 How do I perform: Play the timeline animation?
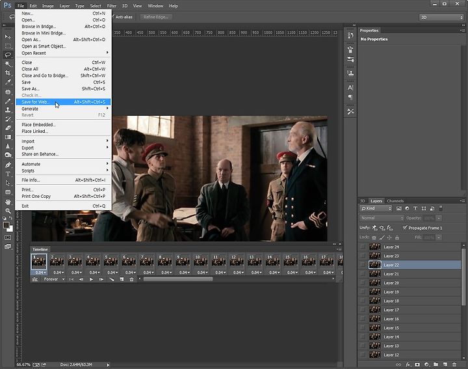(x=91, y=279)
